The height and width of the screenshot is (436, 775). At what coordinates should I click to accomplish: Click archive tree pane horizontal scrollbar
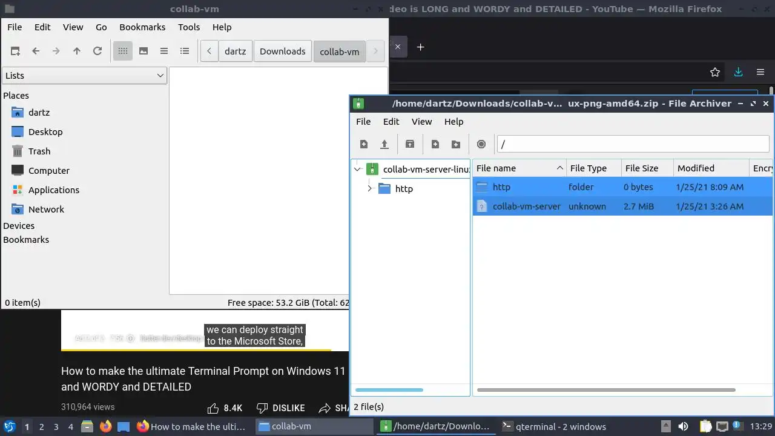click(389, 390)
